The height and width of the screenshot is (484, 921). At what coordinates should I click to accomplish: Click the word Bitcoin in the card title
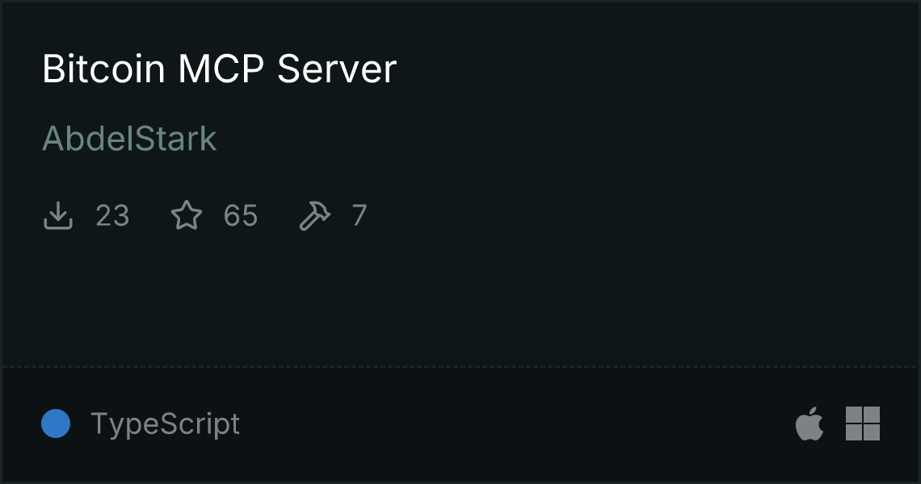tap(104, 69)
